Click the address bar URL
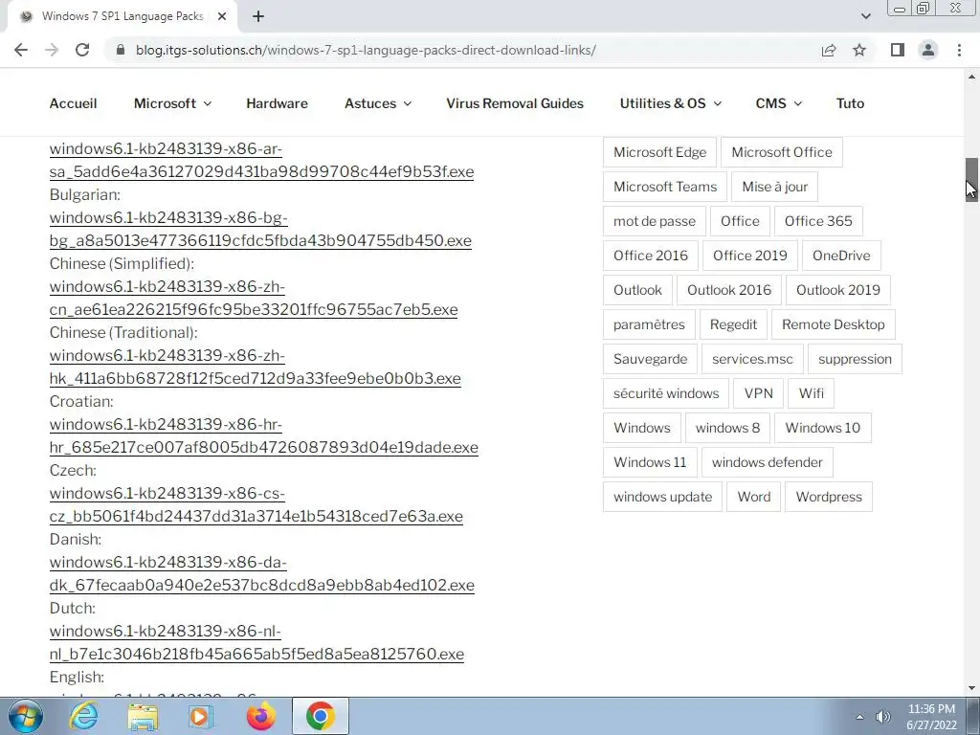 click(366, 50)
